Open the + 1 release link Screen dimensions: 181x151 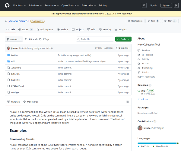tap(143, 99)
